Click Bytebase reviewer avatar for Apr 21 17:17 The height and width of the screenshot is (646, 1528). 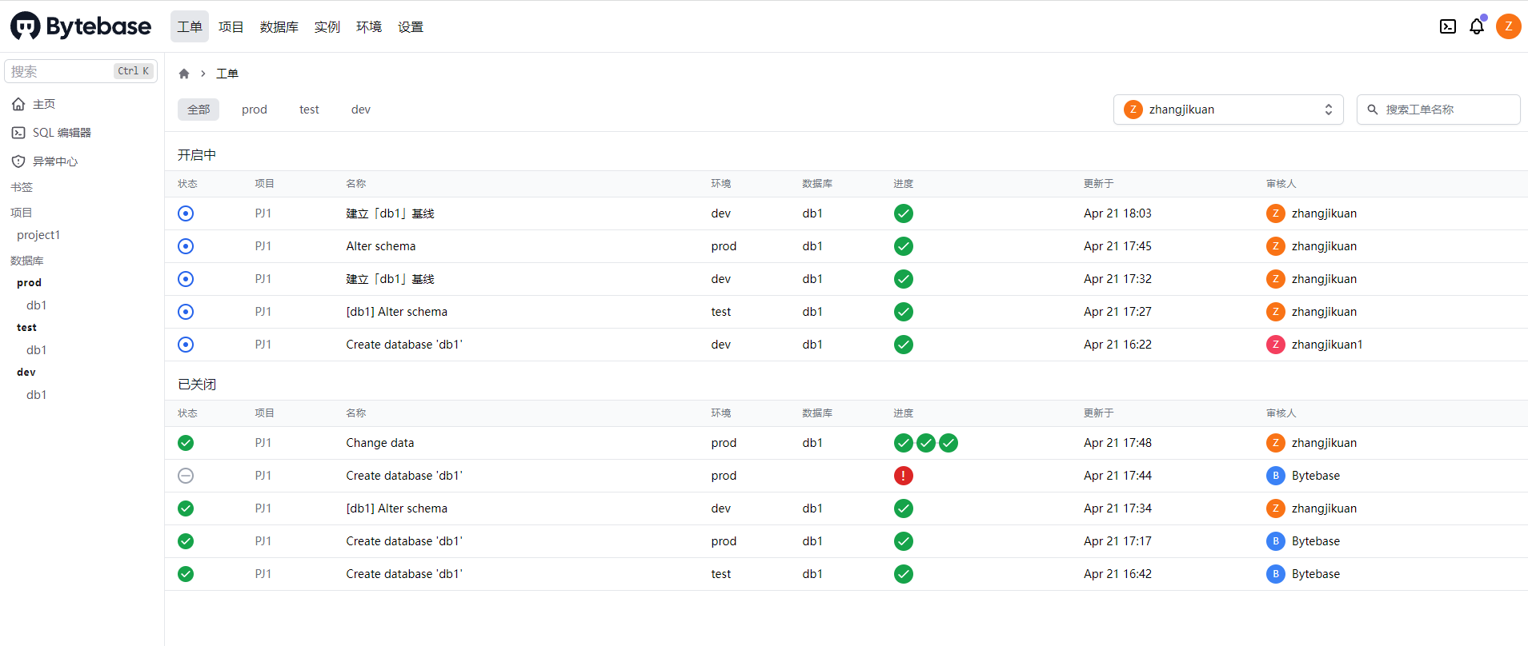[1276, 541]
